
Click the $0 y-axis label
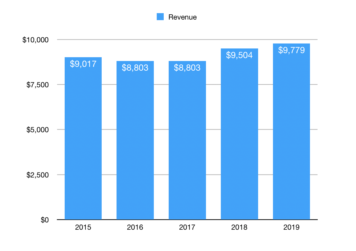[x=44, y=220]
